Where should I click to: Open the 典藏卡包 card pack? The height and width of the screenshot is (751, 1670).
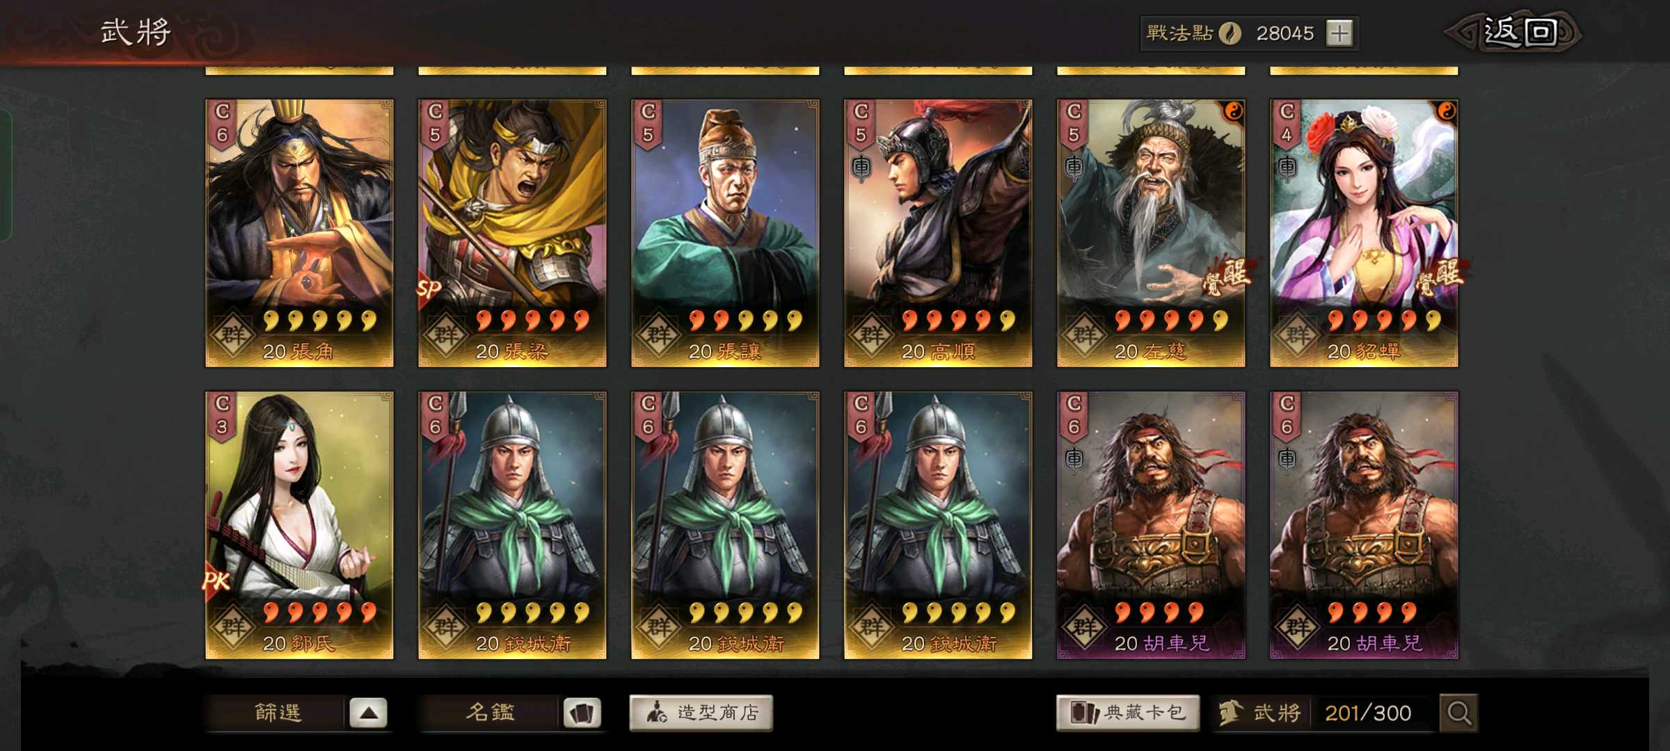coord(1128,713)
